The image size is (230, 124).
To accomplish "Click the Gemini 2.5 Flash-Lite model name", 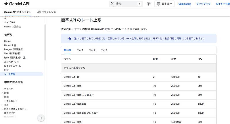I will point(75,104).
